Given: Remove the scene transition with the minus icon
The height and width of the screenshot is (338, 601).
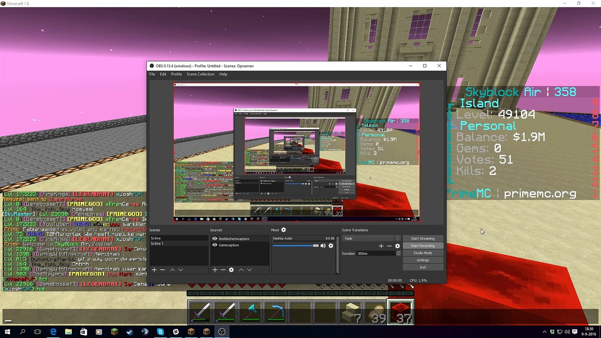Looking at the screenshot, I should pos(389,246).
